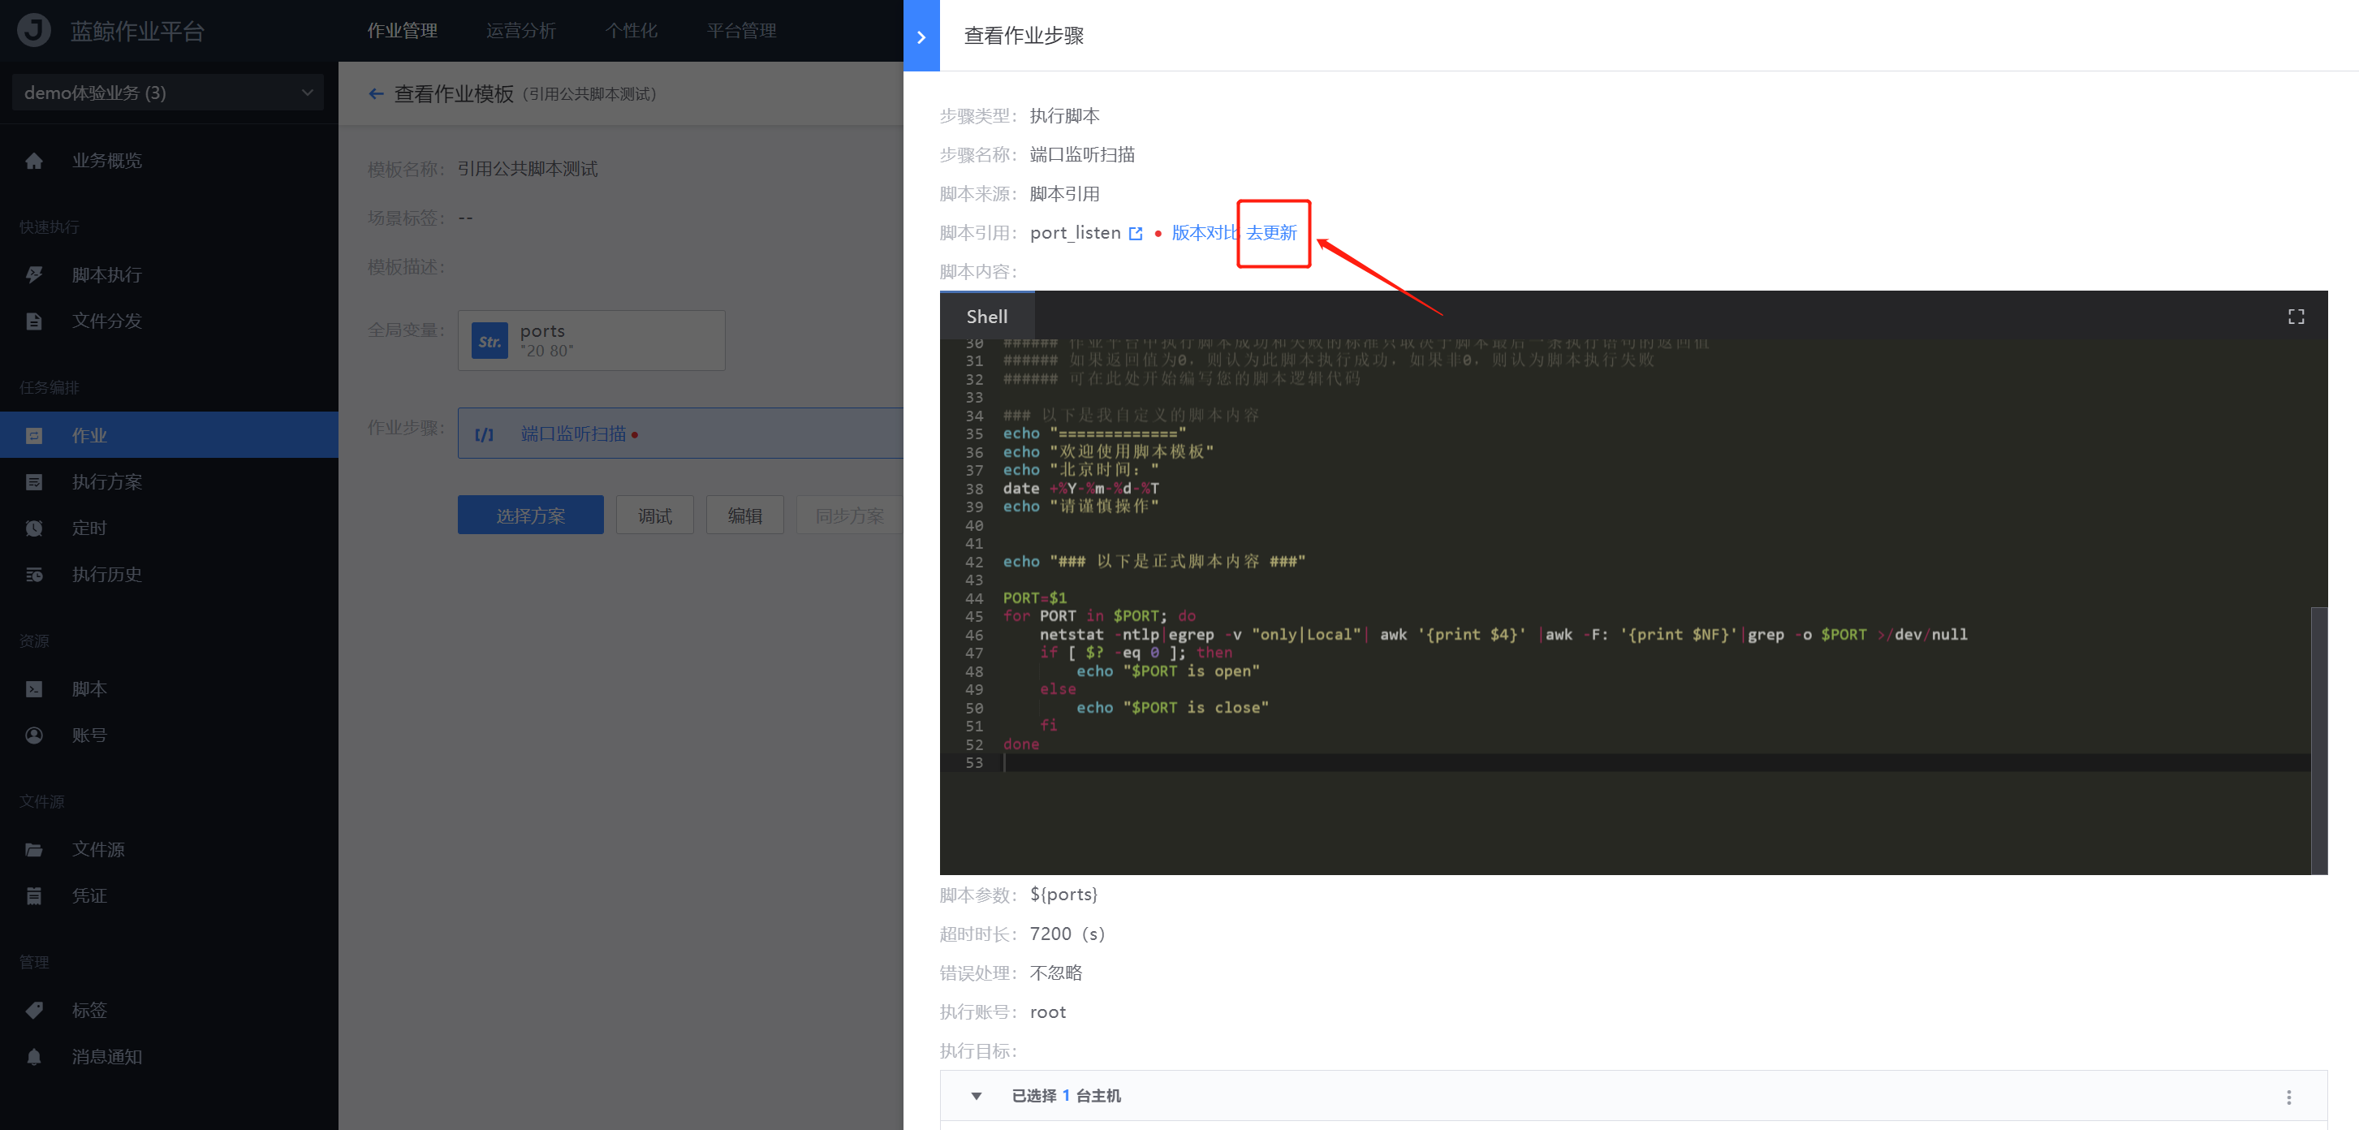Click the 执行历史 icon

(34, 574)
